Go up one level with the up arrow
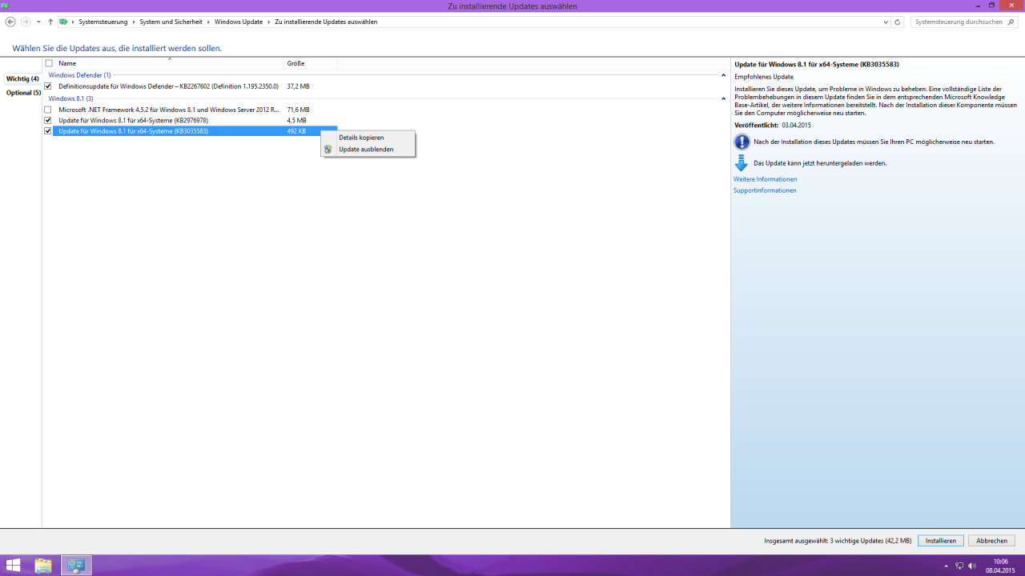 [50, 22]
